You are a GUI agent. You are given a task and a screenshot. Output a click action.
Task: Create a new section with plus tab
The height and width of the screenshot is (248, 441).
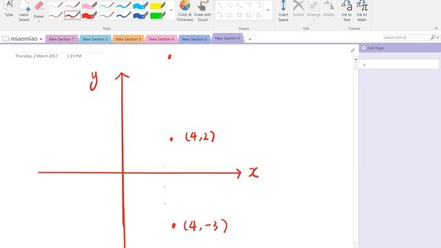(x=249, y=39)
